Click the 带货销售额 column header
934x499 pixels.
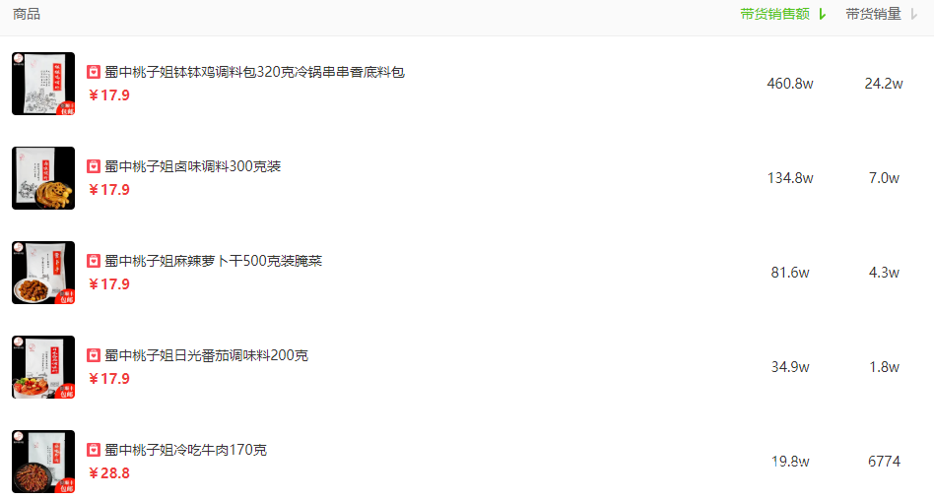click(x=775, y=15)
